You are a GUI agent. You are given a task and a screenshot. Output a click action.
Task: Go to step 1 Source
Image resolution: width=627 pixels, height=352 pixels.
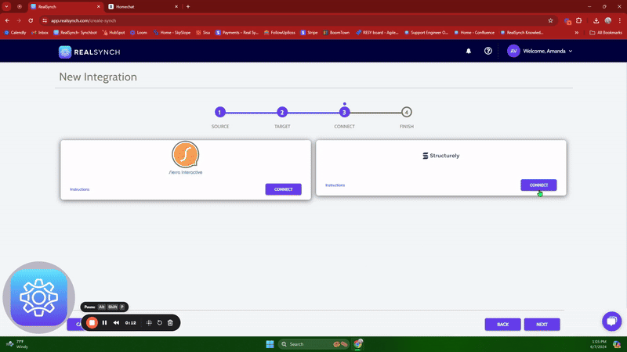point(220,112)
